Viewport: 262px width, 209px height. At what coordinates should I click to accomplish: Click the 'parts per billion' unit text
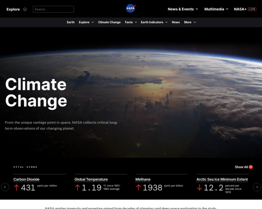[174, 186]
